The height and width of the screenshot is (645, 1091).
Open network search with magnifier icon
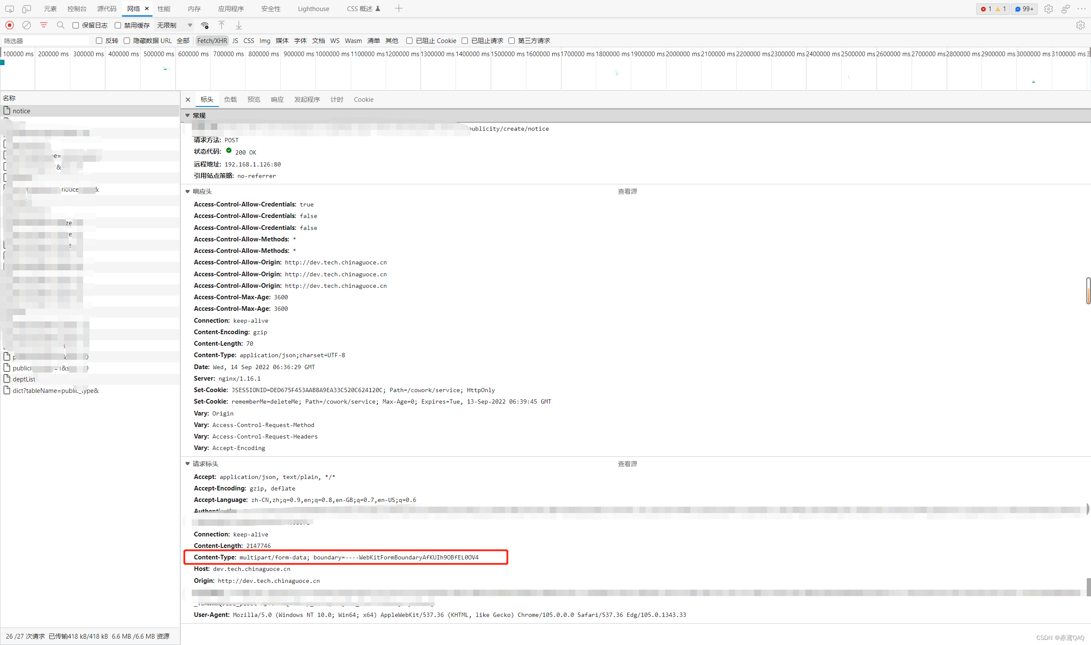tap(61, 25)
